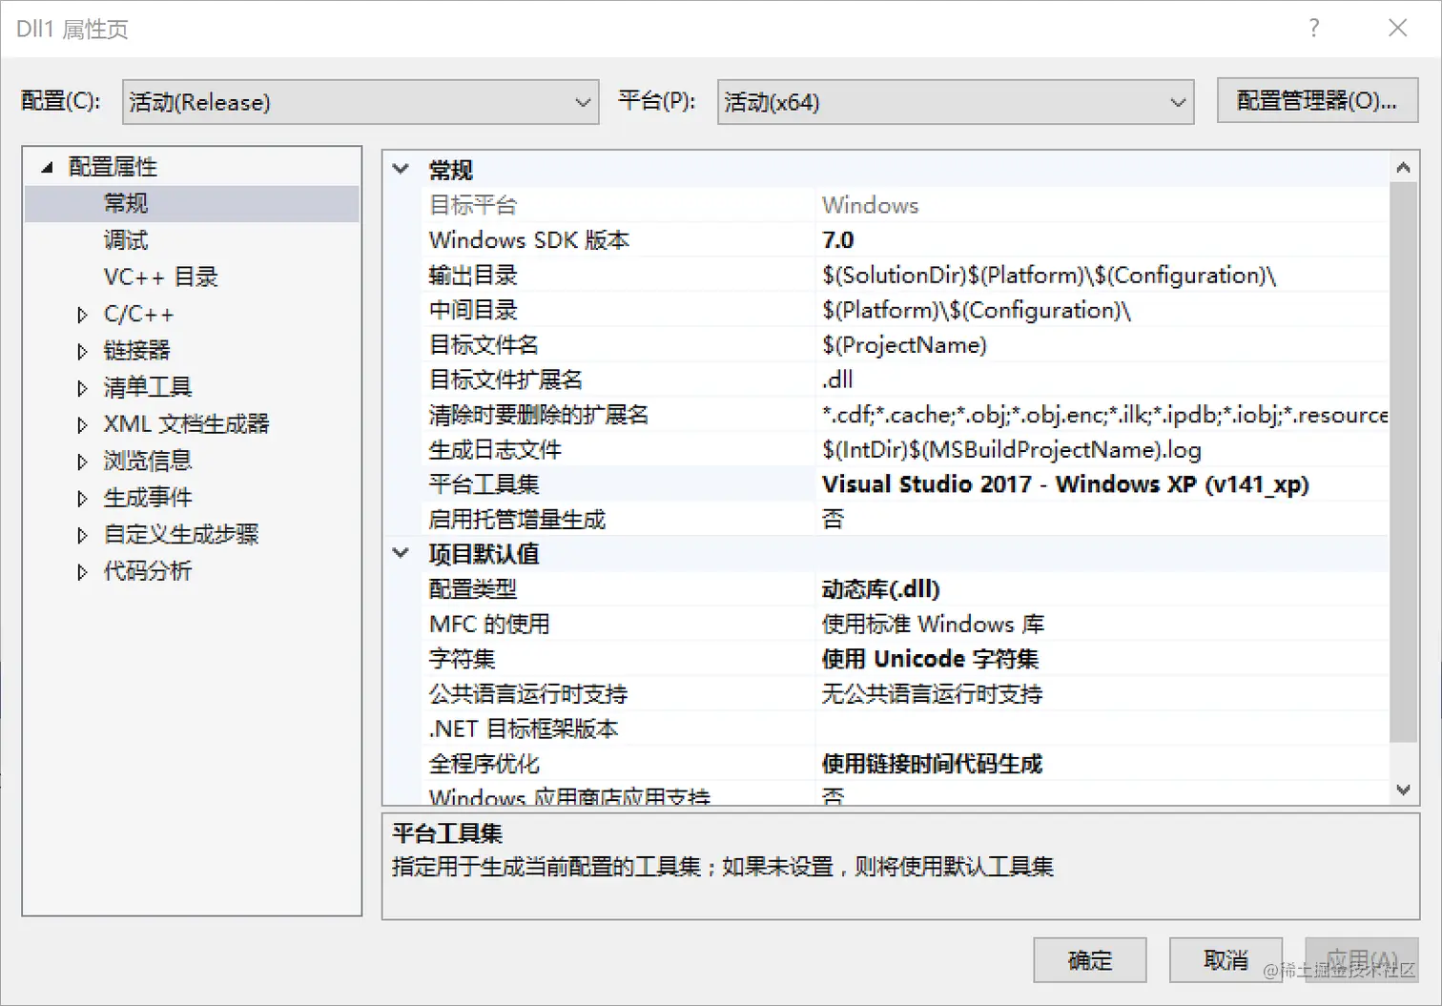Collapse the 项目默认值 section chevron

400,553
